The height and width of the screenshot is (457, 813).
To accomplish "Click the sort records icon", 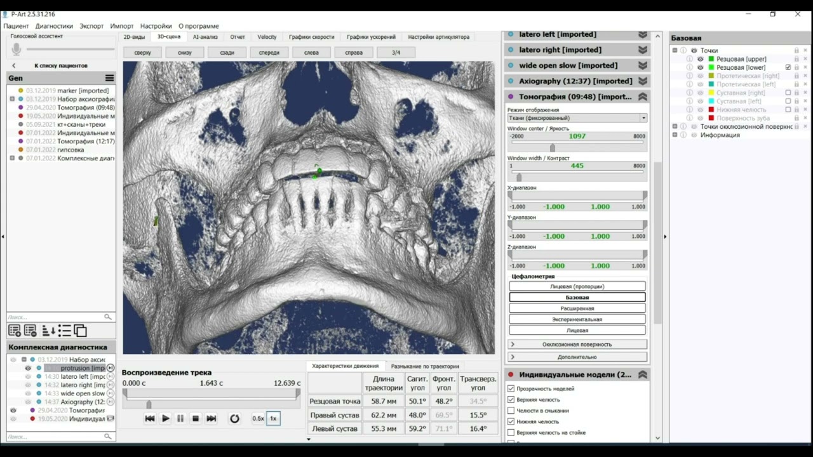I will (x=48, y=330).
